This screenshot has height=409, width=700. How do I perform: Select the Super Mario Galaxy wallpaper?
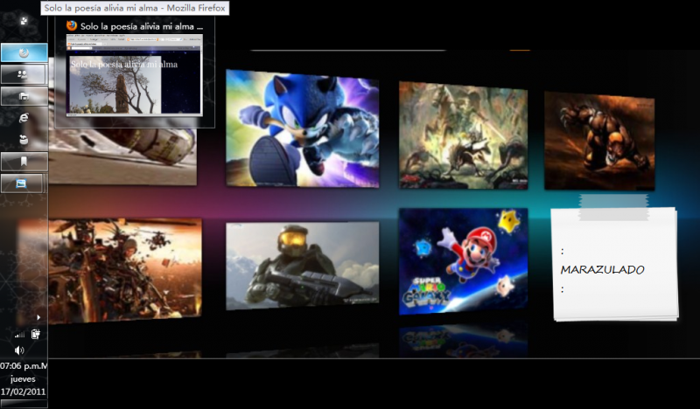coord(463,261)
